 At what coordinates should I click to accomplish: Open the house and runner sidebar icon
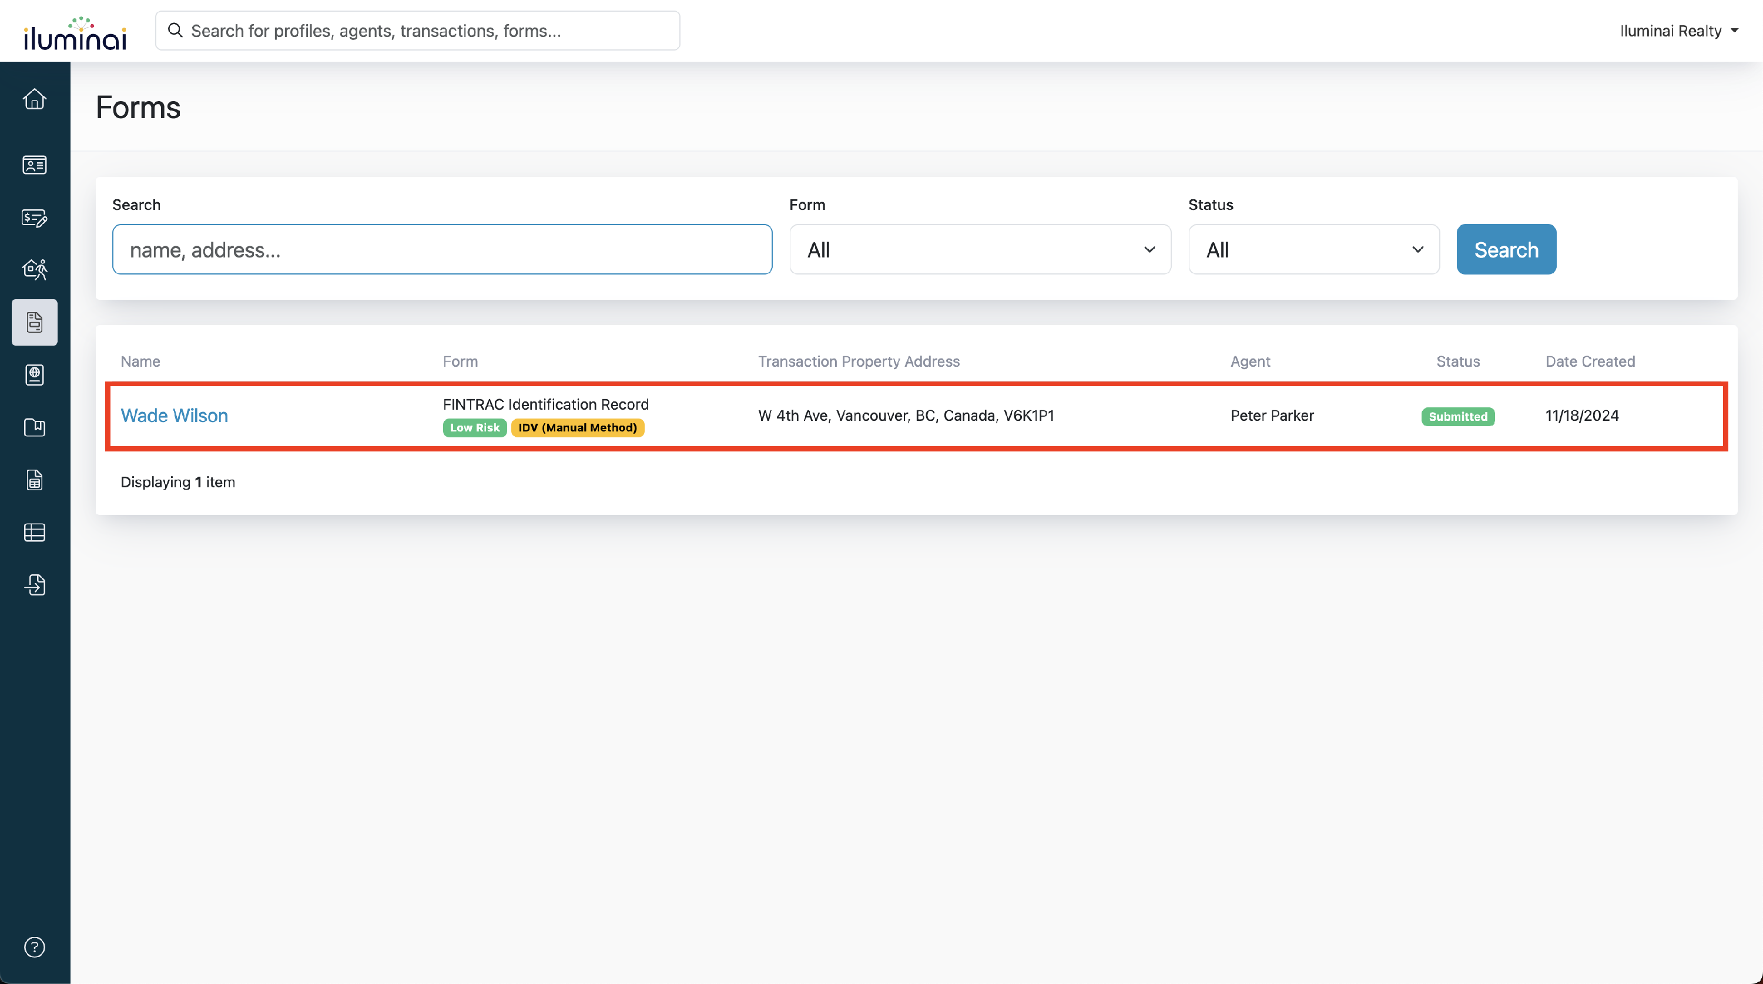tap(34, 270)
